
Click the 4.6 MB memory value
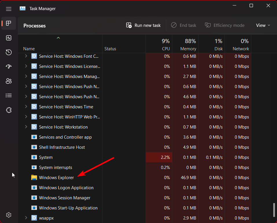coord(190,96)
